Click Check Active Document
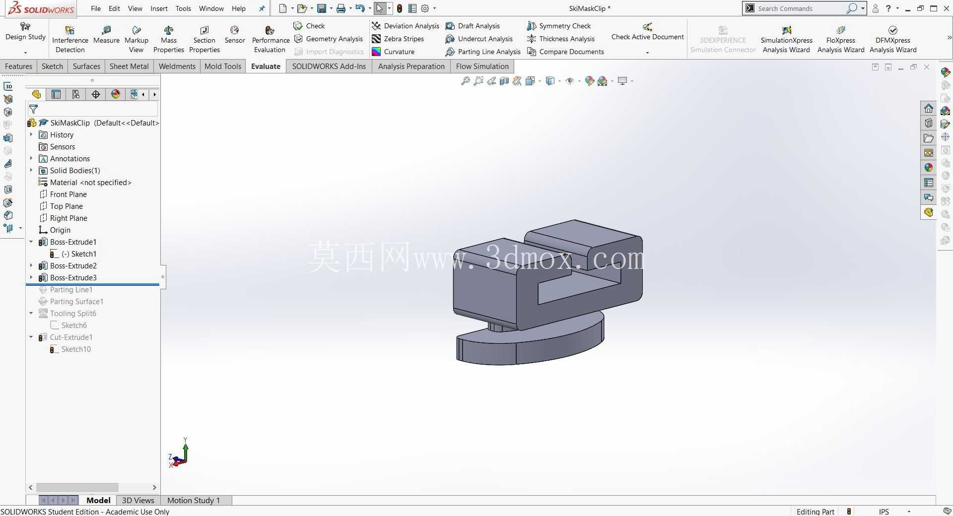Screen dimensions: 953x516 pos(647,32)
